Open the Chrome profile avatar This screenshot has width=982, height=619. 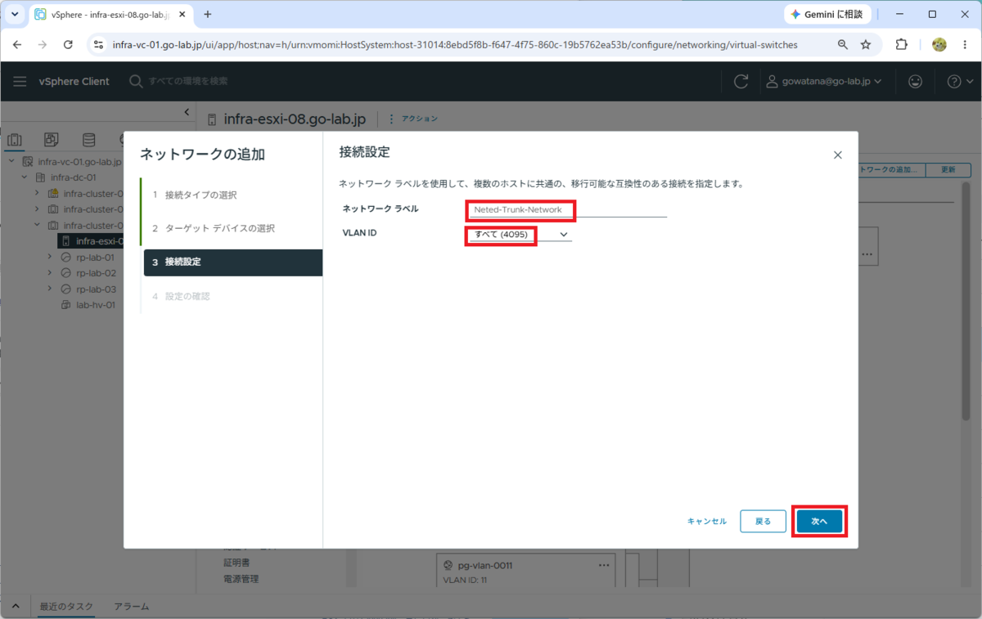point(939,45)
